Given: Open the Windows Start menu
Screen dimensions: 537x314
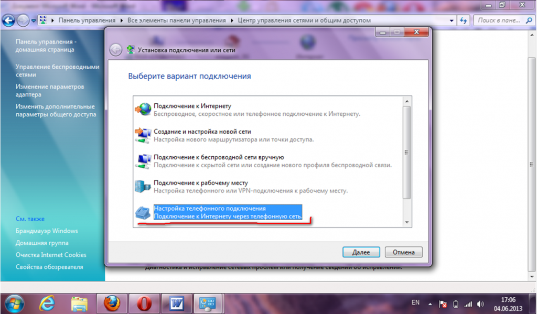Looking at the screenshot, I should [x=14, y=304].
